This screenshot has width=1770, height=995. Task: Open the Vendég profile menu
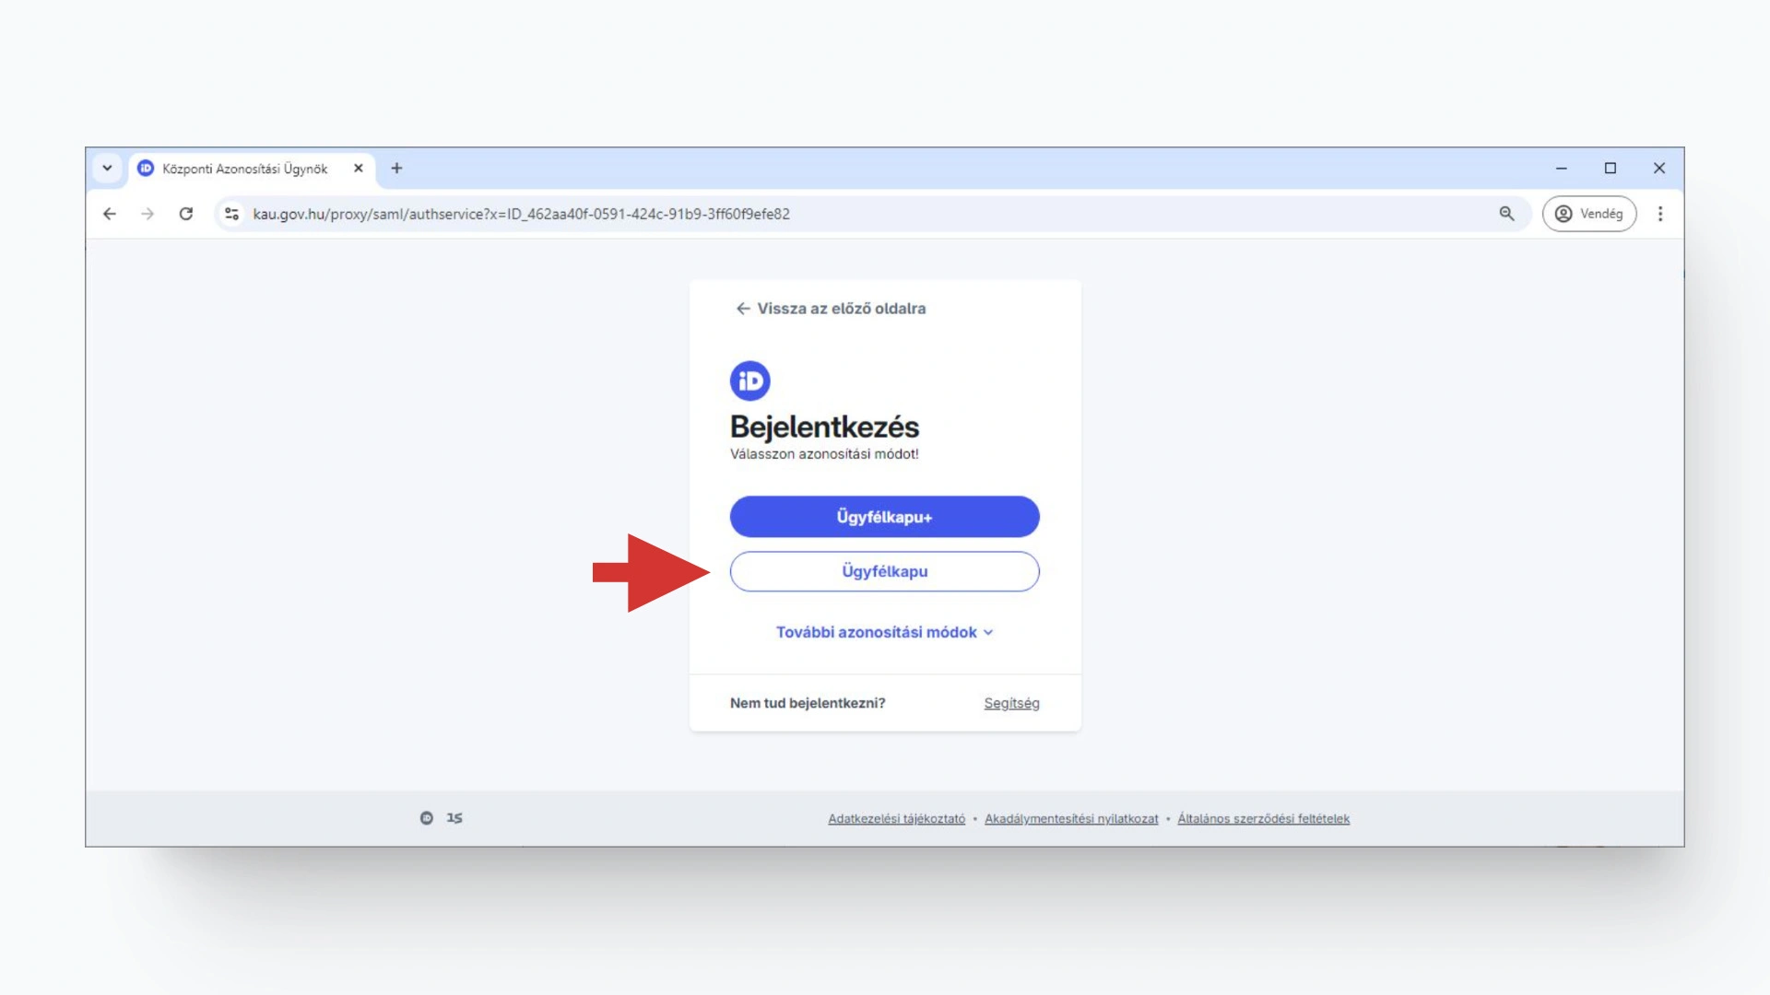pyautogui.click(x=1588, y=214)
